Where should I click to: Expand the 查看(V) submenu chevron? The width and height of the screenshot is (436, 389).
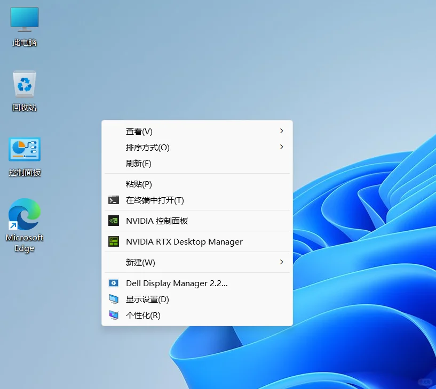281,131
